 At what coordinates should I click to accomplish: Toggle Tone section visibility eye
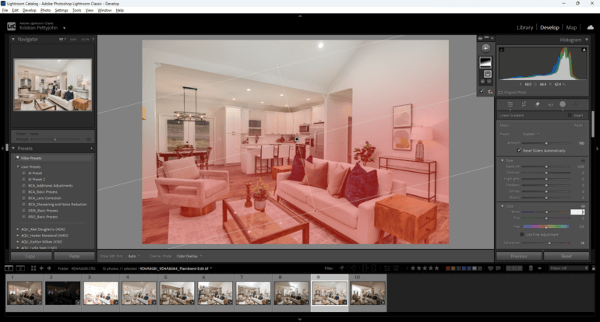[x=583, y=161]
